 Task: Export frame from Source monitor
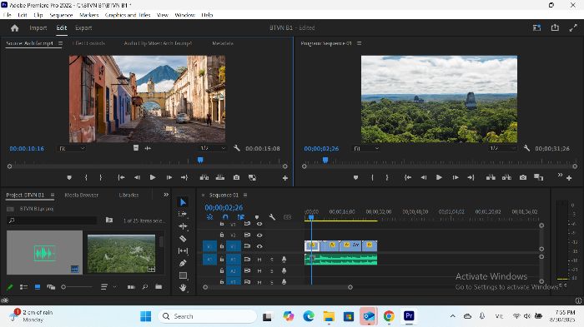236,177
